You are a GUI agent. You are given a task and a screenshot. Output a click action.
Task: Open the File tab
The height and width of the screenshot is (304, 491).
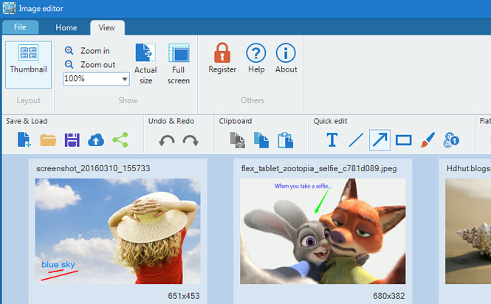(20, 27)
